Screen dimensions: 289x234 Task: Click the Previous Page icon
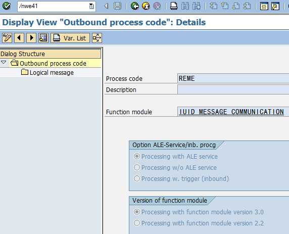point(225,6)
